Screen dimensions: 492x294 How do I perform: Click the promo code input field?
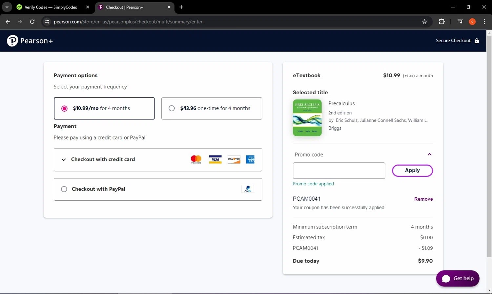click(339, 171)
